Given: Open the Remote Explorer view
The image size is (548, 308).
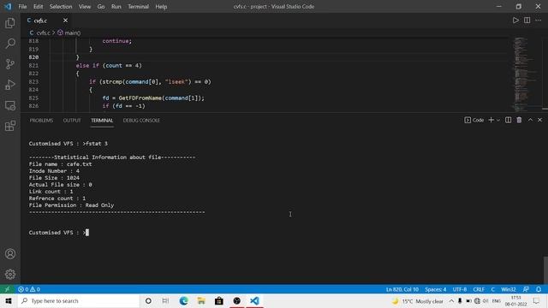Looking at the screenshot, I should tap(10, 105).
